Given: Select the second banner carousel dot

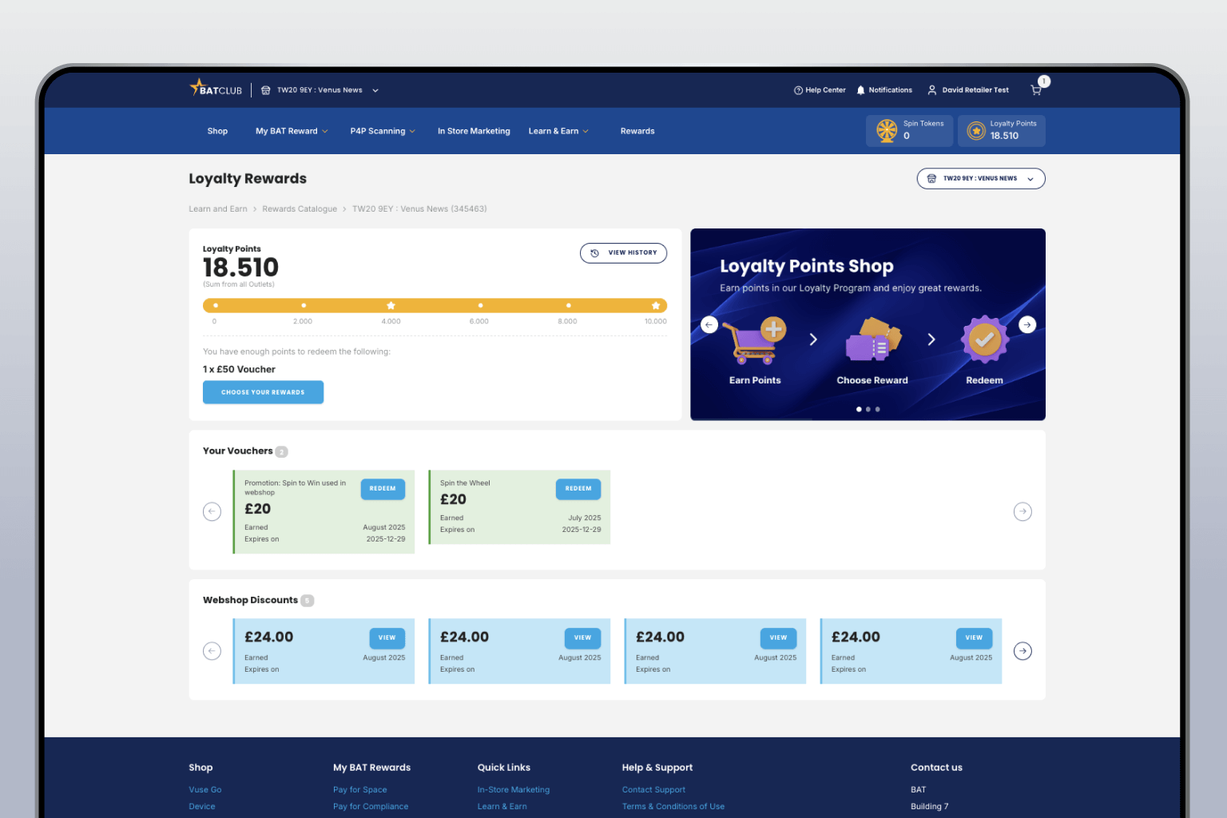Looking at the screenshot, I should point(868,409).
